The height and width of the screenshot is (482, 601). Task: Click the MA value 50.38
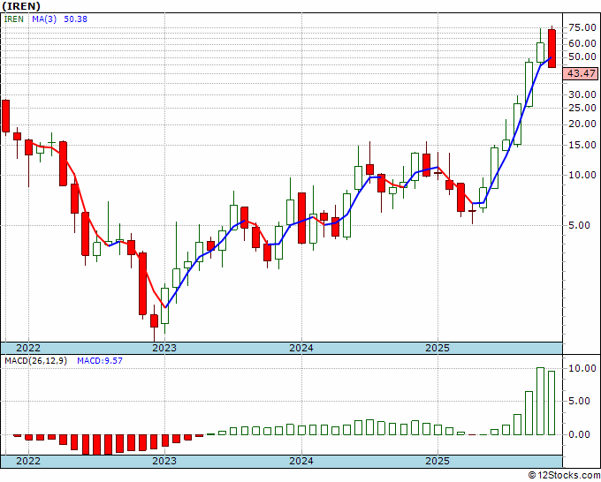[75, 19]
